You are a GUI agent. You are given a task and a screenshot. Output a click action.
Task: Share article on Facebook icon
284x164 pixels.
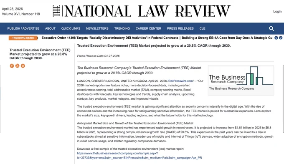pos(12,66)
